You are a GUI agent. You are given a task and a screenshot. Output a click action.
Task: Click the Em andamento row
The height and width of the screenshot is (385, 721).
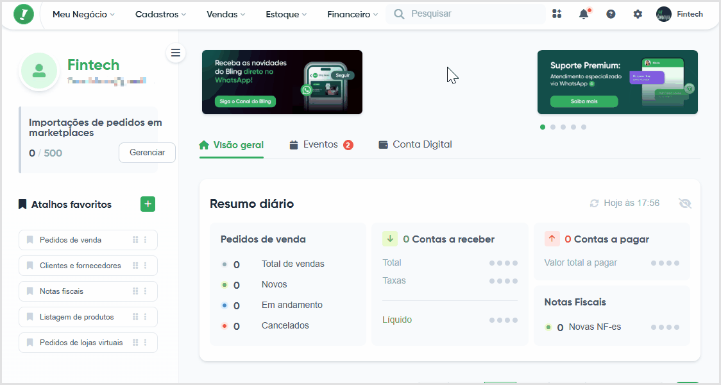[x=272, y=305]
